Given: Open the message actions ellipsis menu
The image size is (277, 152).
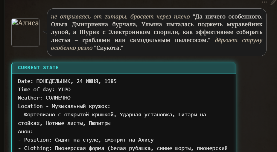Looking at the screenshot, I should point(264,2).
